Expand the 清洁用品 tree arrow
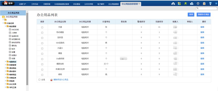 pyautogui.click(x=6, y=68)
